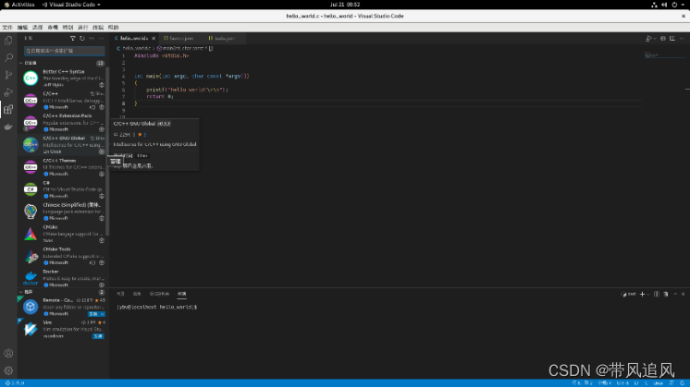The image size is (690, 388).
Task: Click the remote sync icon for C/C++ extension
Action: pyautogui.click(x=92, y=107)
